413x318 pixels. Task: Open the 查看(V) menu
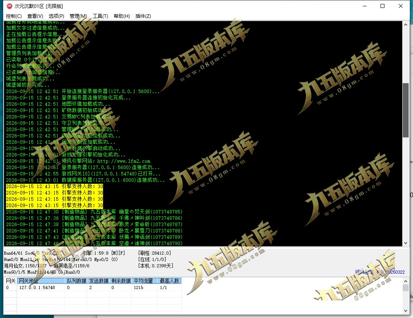[x=35, y=16]
